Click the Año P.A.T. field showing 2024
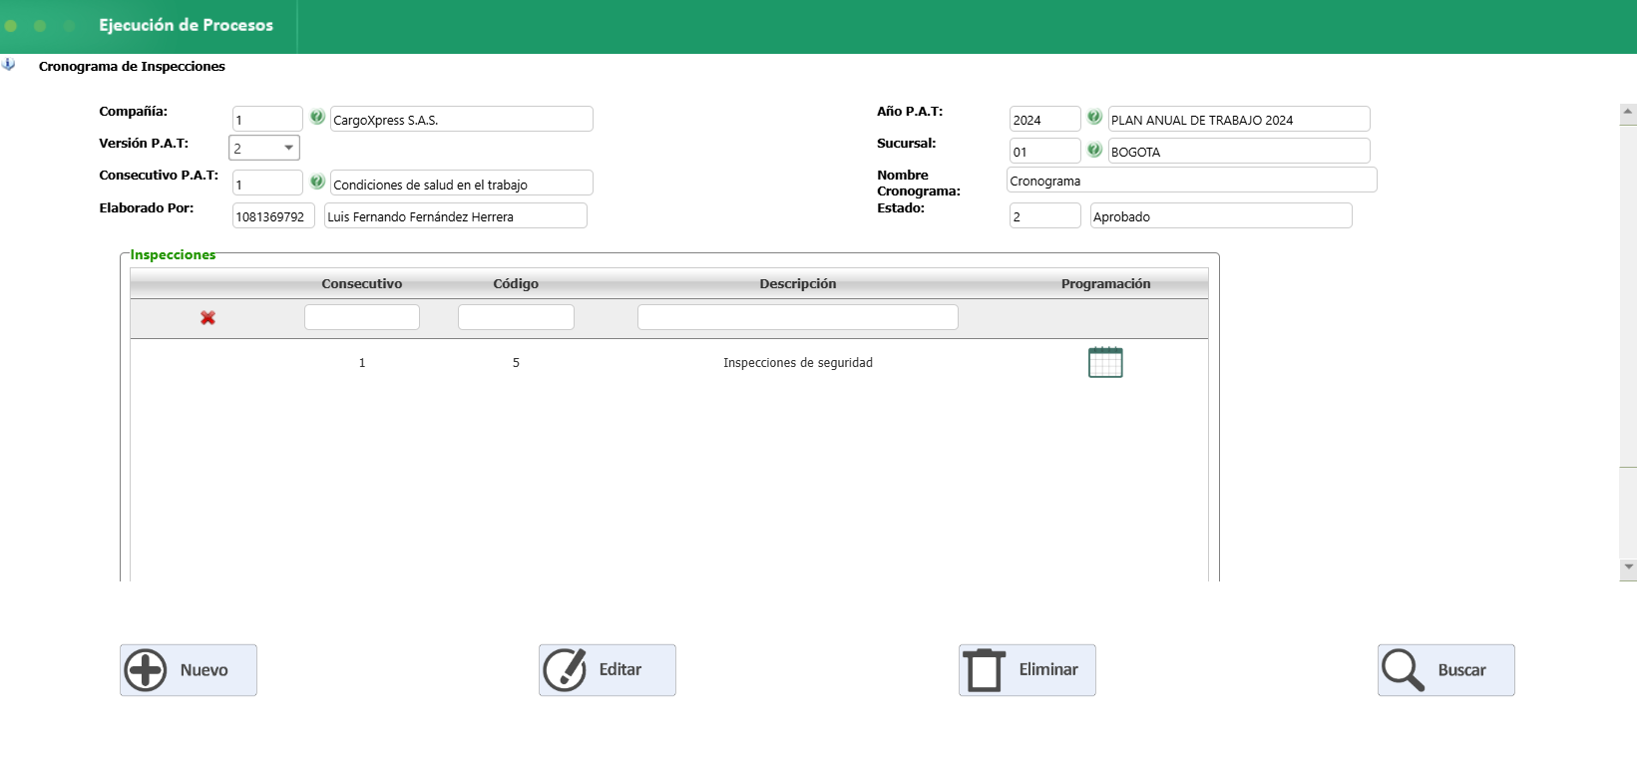This screenshot has width=1637, height=757. click(1045, 119)
